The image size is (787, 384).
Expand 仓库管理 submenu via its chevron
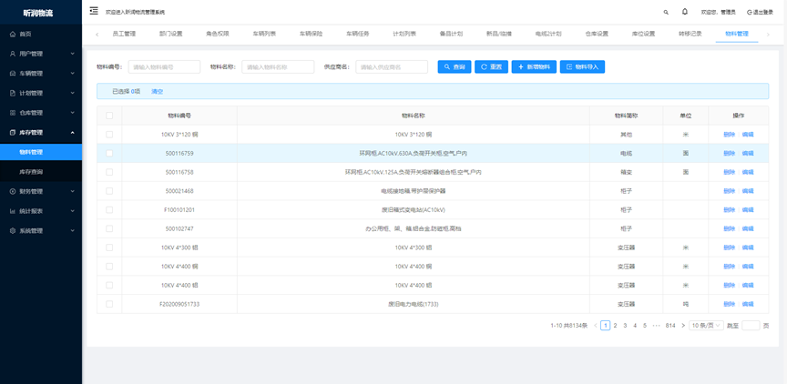pos(73,113)
